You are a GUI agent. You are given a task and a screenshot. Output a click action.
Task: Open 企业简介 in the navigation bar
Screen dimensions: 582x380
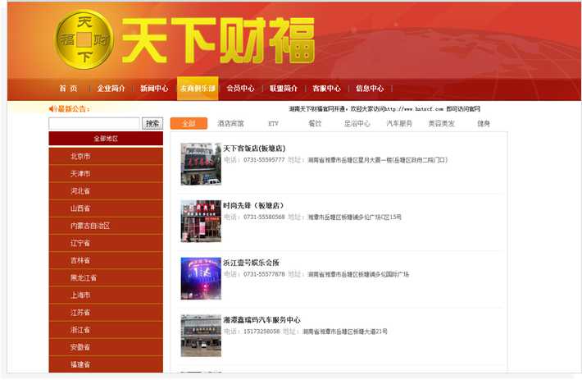click(111, 89)
